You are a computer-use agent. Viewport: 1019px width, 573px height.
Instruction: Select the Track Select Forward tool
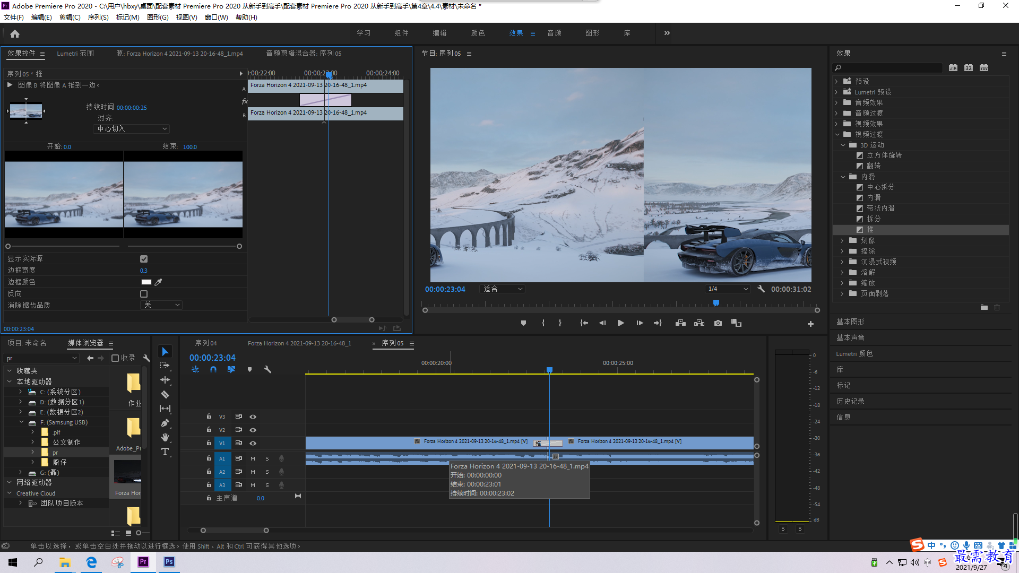tap(165, 366)
